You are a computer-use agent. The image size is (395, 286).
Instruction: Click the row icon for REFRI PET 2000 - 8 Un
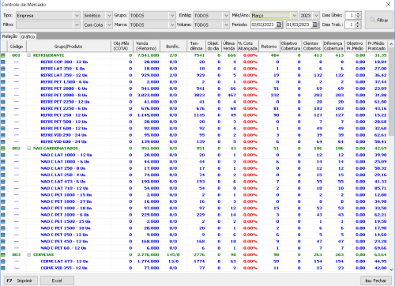click(x=3, y=95)
